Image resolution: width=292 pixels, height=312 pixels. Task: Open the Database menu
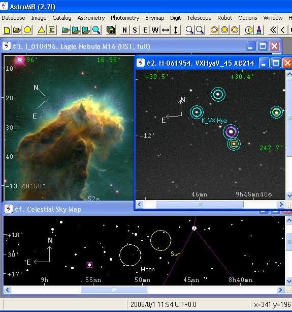pyautogui.click(x=13, y=18)
